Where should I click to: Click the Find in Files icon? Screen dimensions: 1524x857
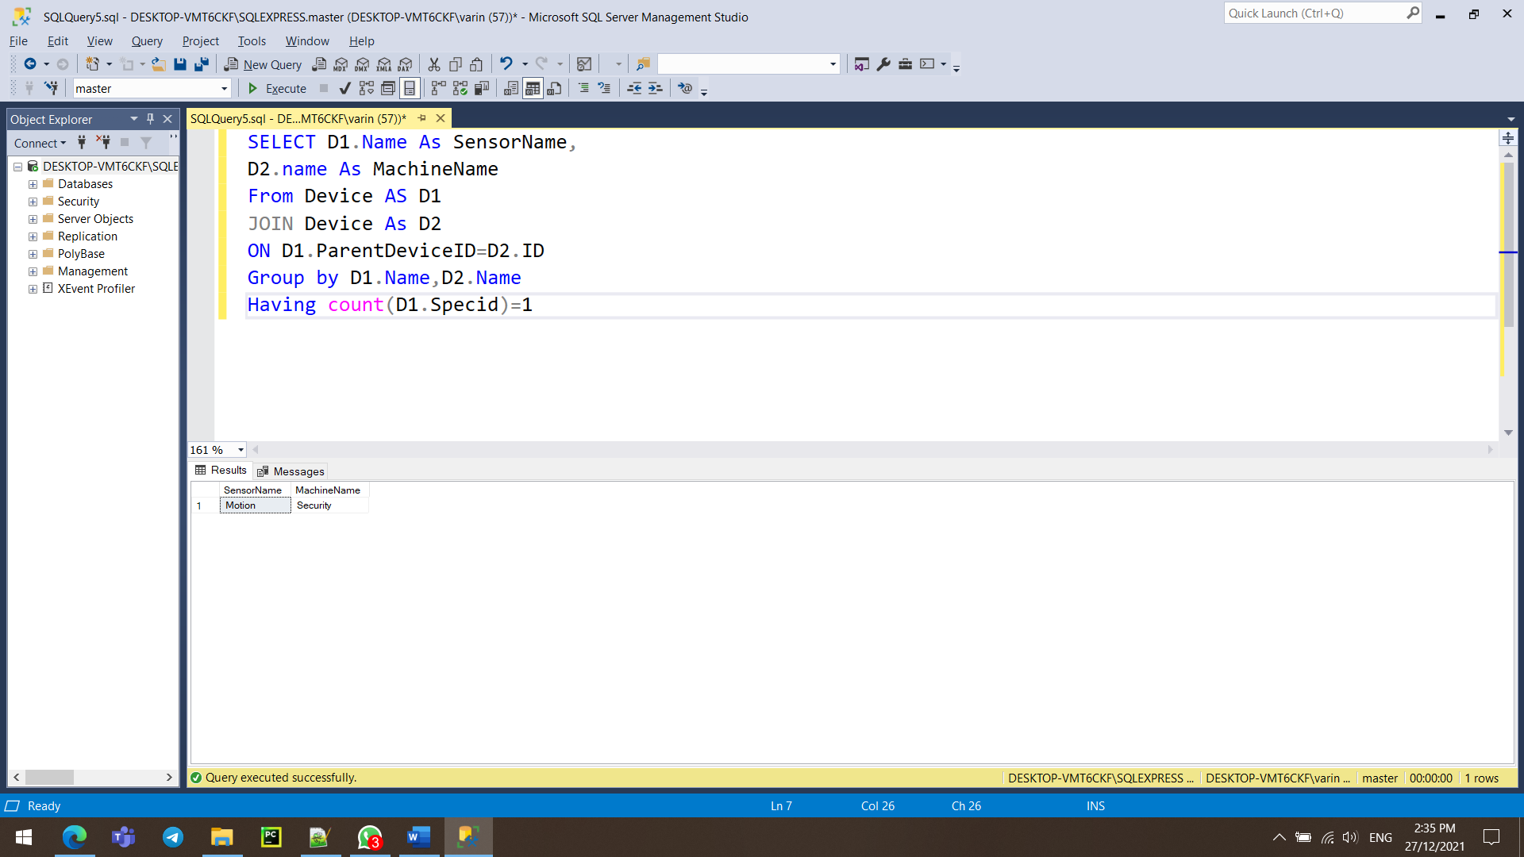pyautogui.click(x=643, y=64)
